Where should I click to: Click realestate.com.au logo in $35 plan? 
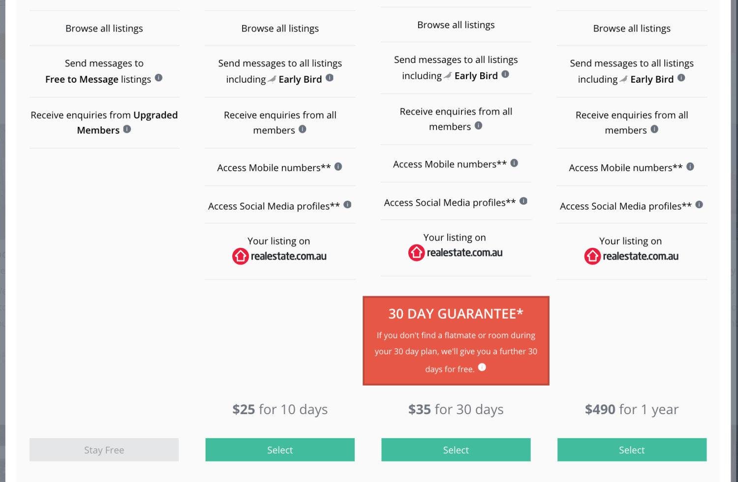click(x=456, y=253)
